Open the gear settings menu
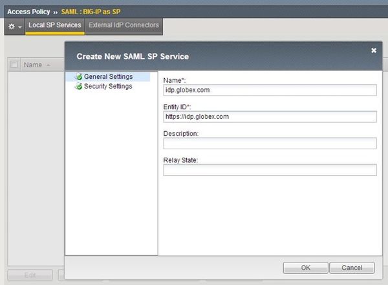388x285 pixels. point(11,26)
